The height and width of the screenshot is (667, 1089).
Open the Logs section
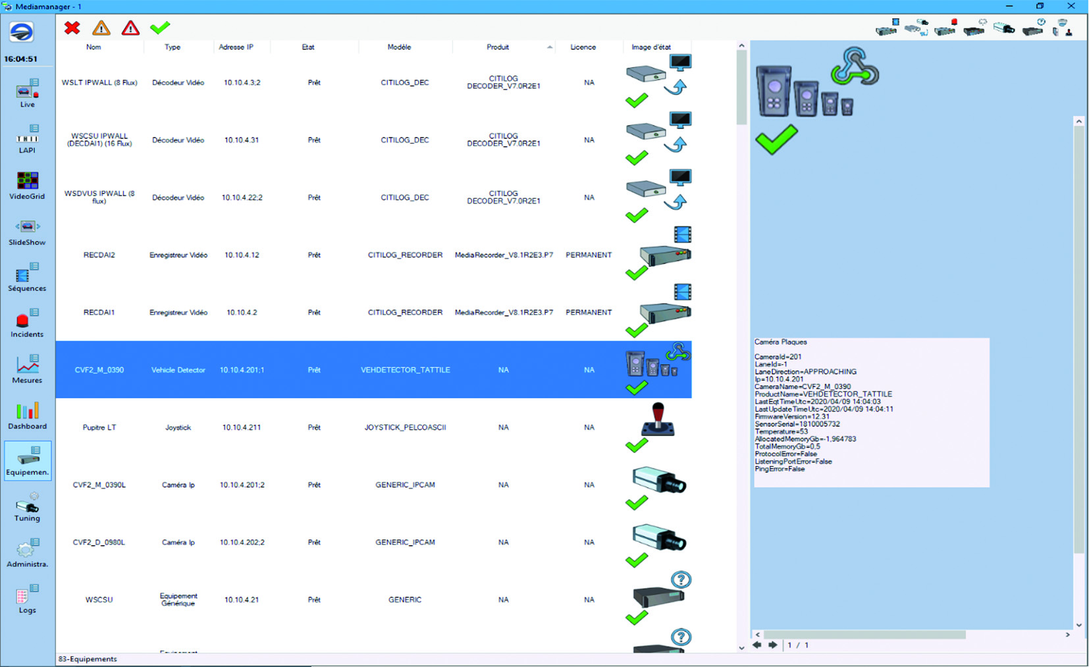(27, 599)
